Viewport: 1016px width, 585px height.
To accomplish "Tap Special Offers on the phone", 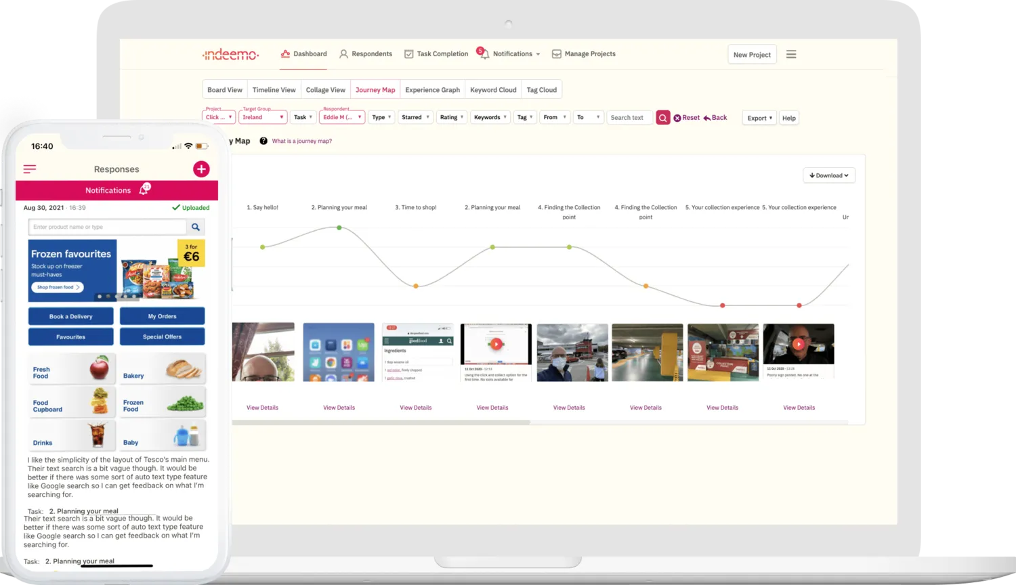I will [163, 337].
